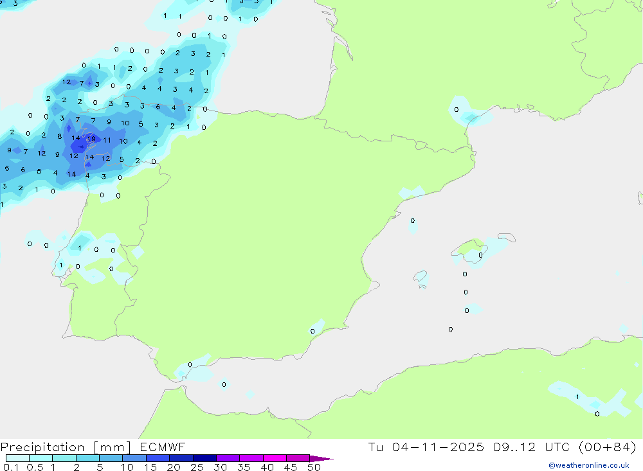Pick the 40–45 mm magenta legend swatch

tap(275, 458)
